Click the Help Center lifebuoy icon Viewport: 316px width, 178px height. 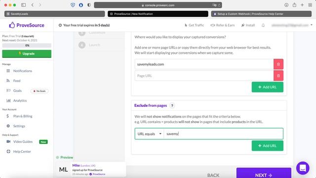click(x=8, y=152)
